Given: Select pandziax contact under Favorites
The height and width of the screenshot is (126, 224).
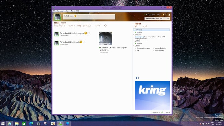Looking at the screenshot, I should click(x=139, y=32).
